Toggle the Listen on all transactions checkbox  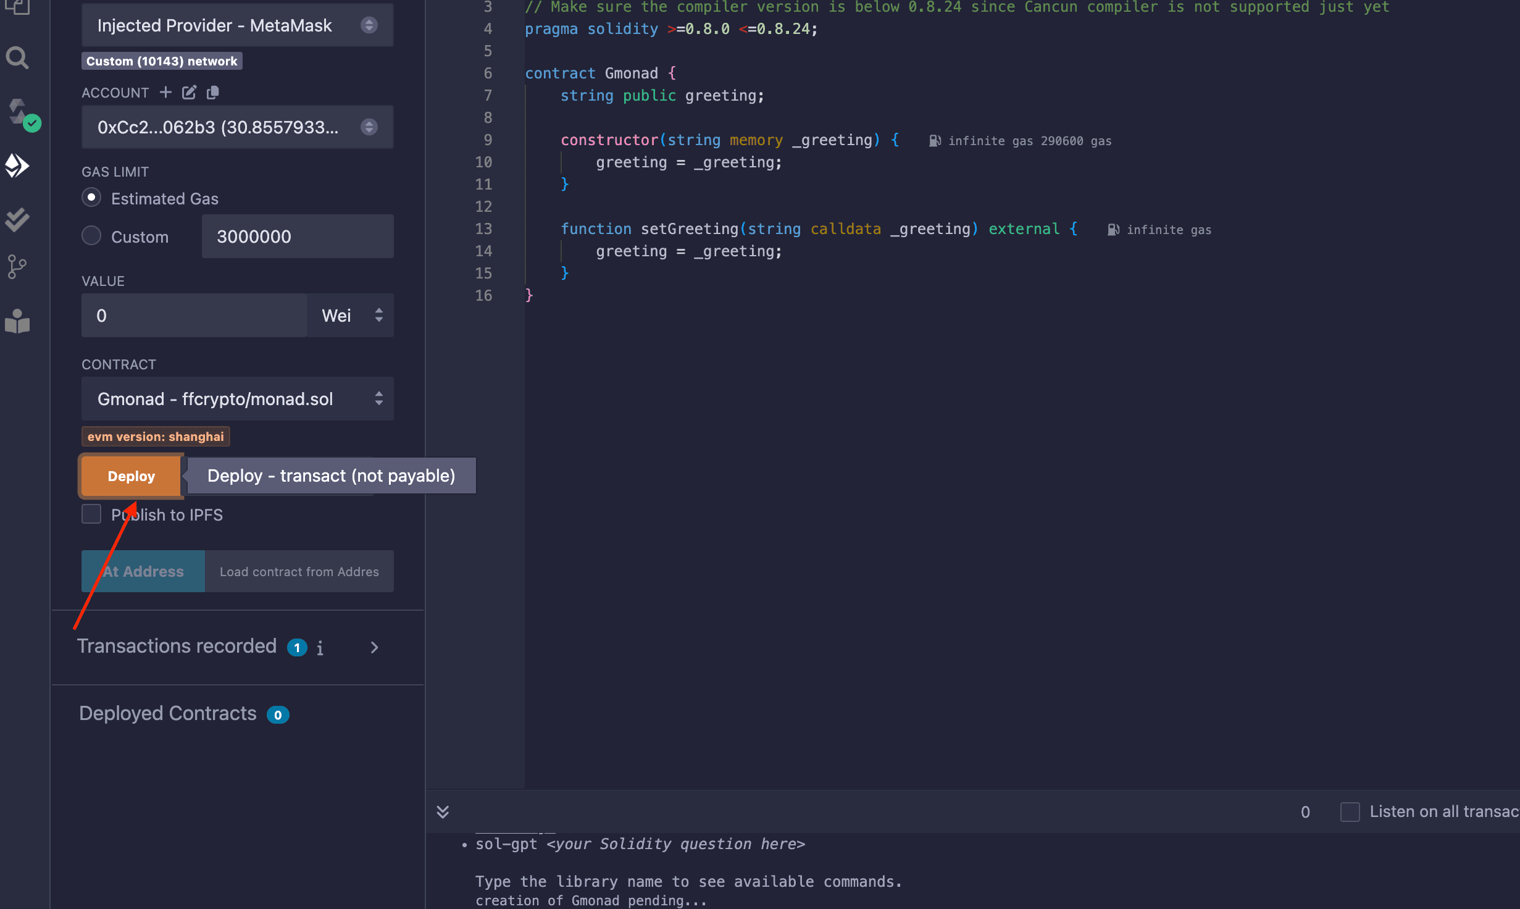coord(1350,811)
